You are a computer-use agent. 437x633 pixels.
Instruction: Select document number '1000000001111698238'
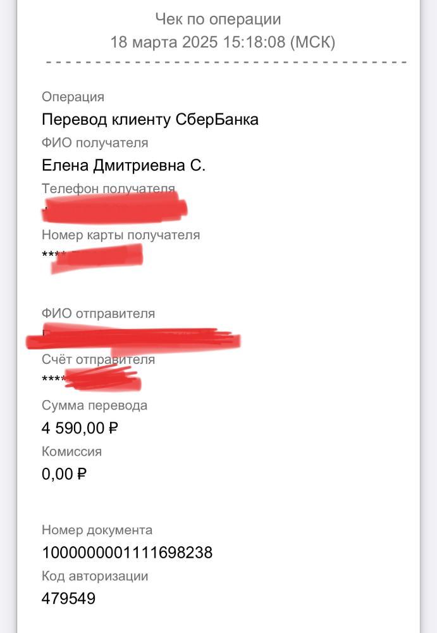(127, 553)
